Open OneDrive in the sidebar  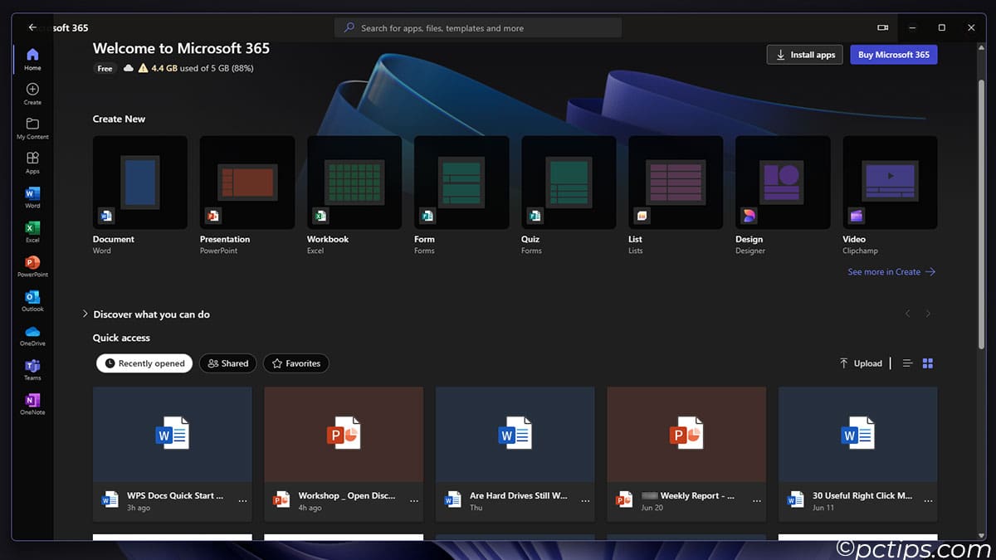(x=32, y=334)
